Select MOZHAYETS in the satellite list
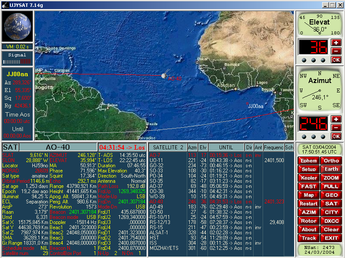The width and height of the screenshot is (345, 258). point(221,248)
